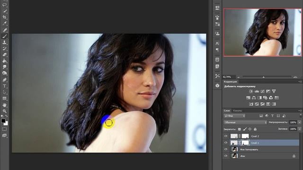303x170 pixels.
Task: Open the layer filter type dropdown
Action: (234, 116)
